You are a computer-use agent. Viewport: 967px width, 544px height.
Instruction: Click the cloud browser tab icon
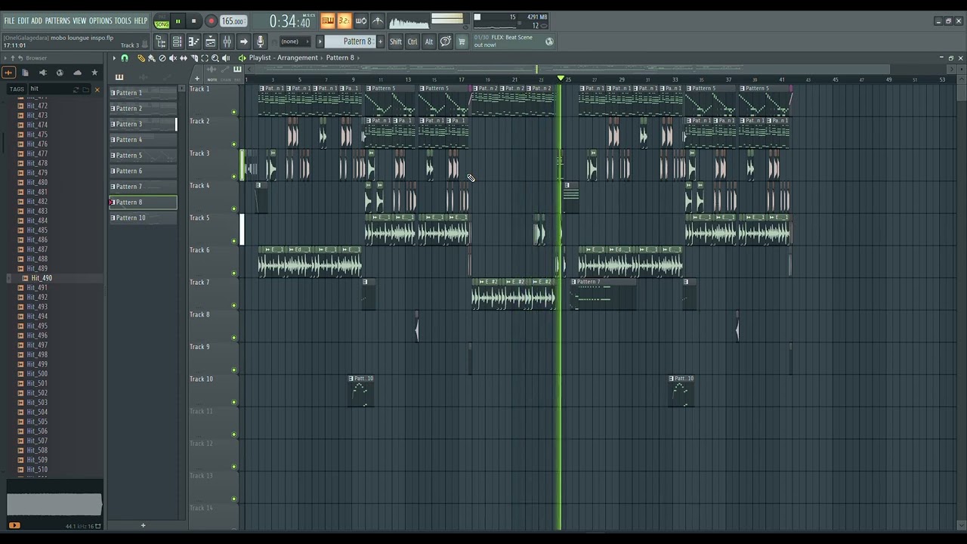click(x=77, y=73)
